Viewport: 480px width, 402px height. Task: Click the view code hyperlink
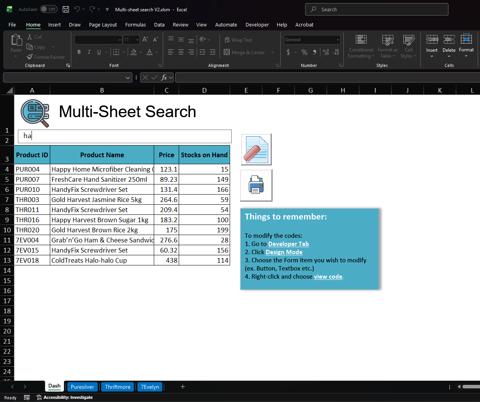point(328,276)
